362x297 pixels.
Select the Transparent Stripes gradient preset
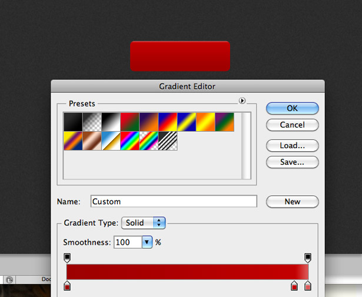pos(168,141)
